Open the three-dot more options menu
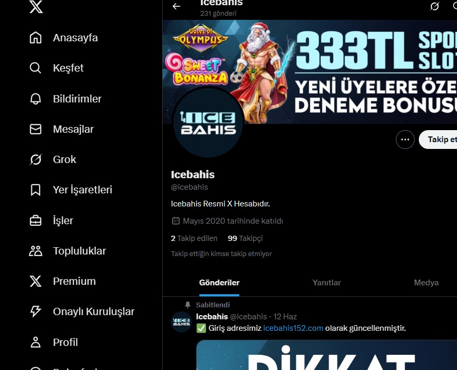The width and height of the screenshot is (457, 370). pyautogui.click(x=405, y=140)
